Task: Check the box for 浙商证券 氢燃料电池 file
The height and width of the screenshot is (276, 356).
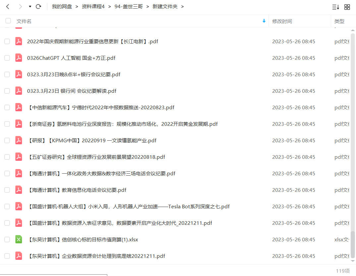Action: (x=7, y=124)
